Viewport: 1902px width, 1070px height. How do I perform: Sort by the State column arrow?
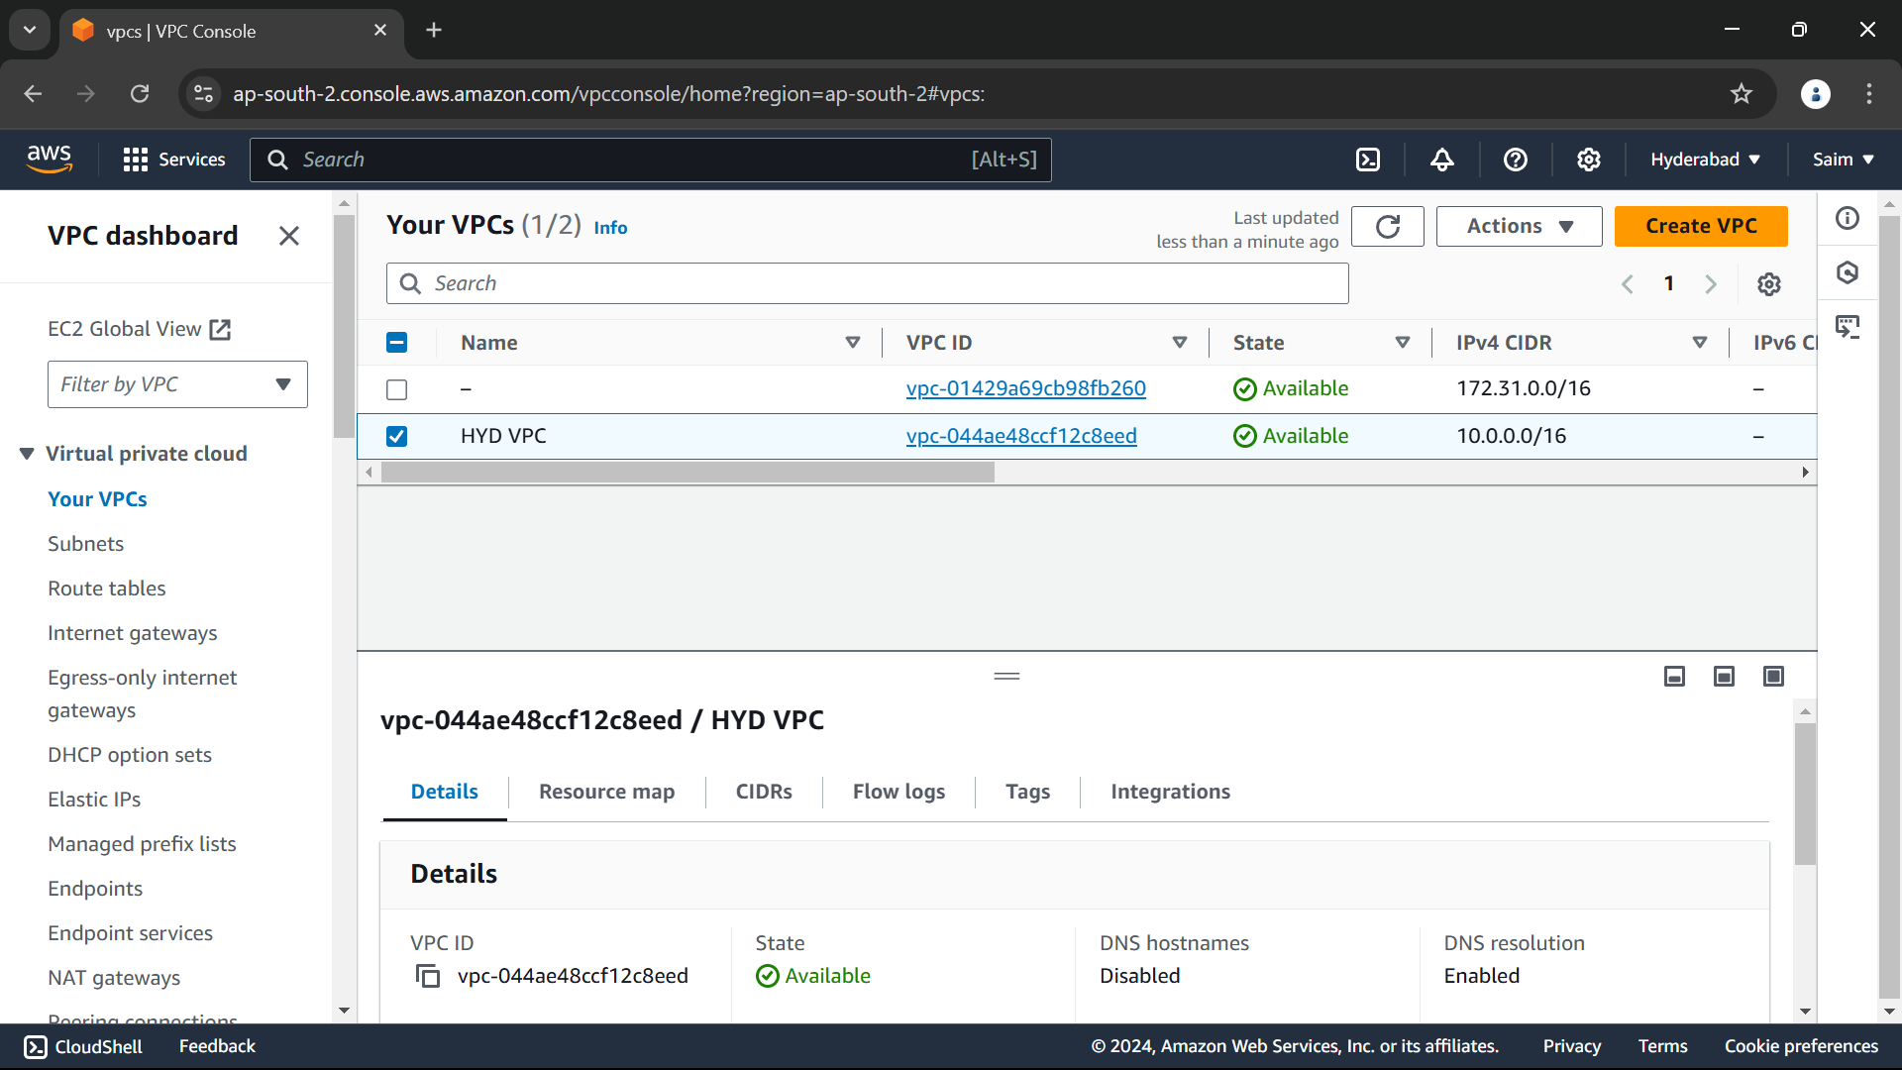coord(1403,343)
